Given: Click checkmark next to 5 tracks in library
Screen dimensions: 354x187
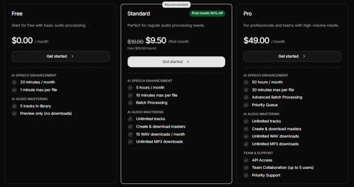Looking at the screenshot, I should point(14,105).
